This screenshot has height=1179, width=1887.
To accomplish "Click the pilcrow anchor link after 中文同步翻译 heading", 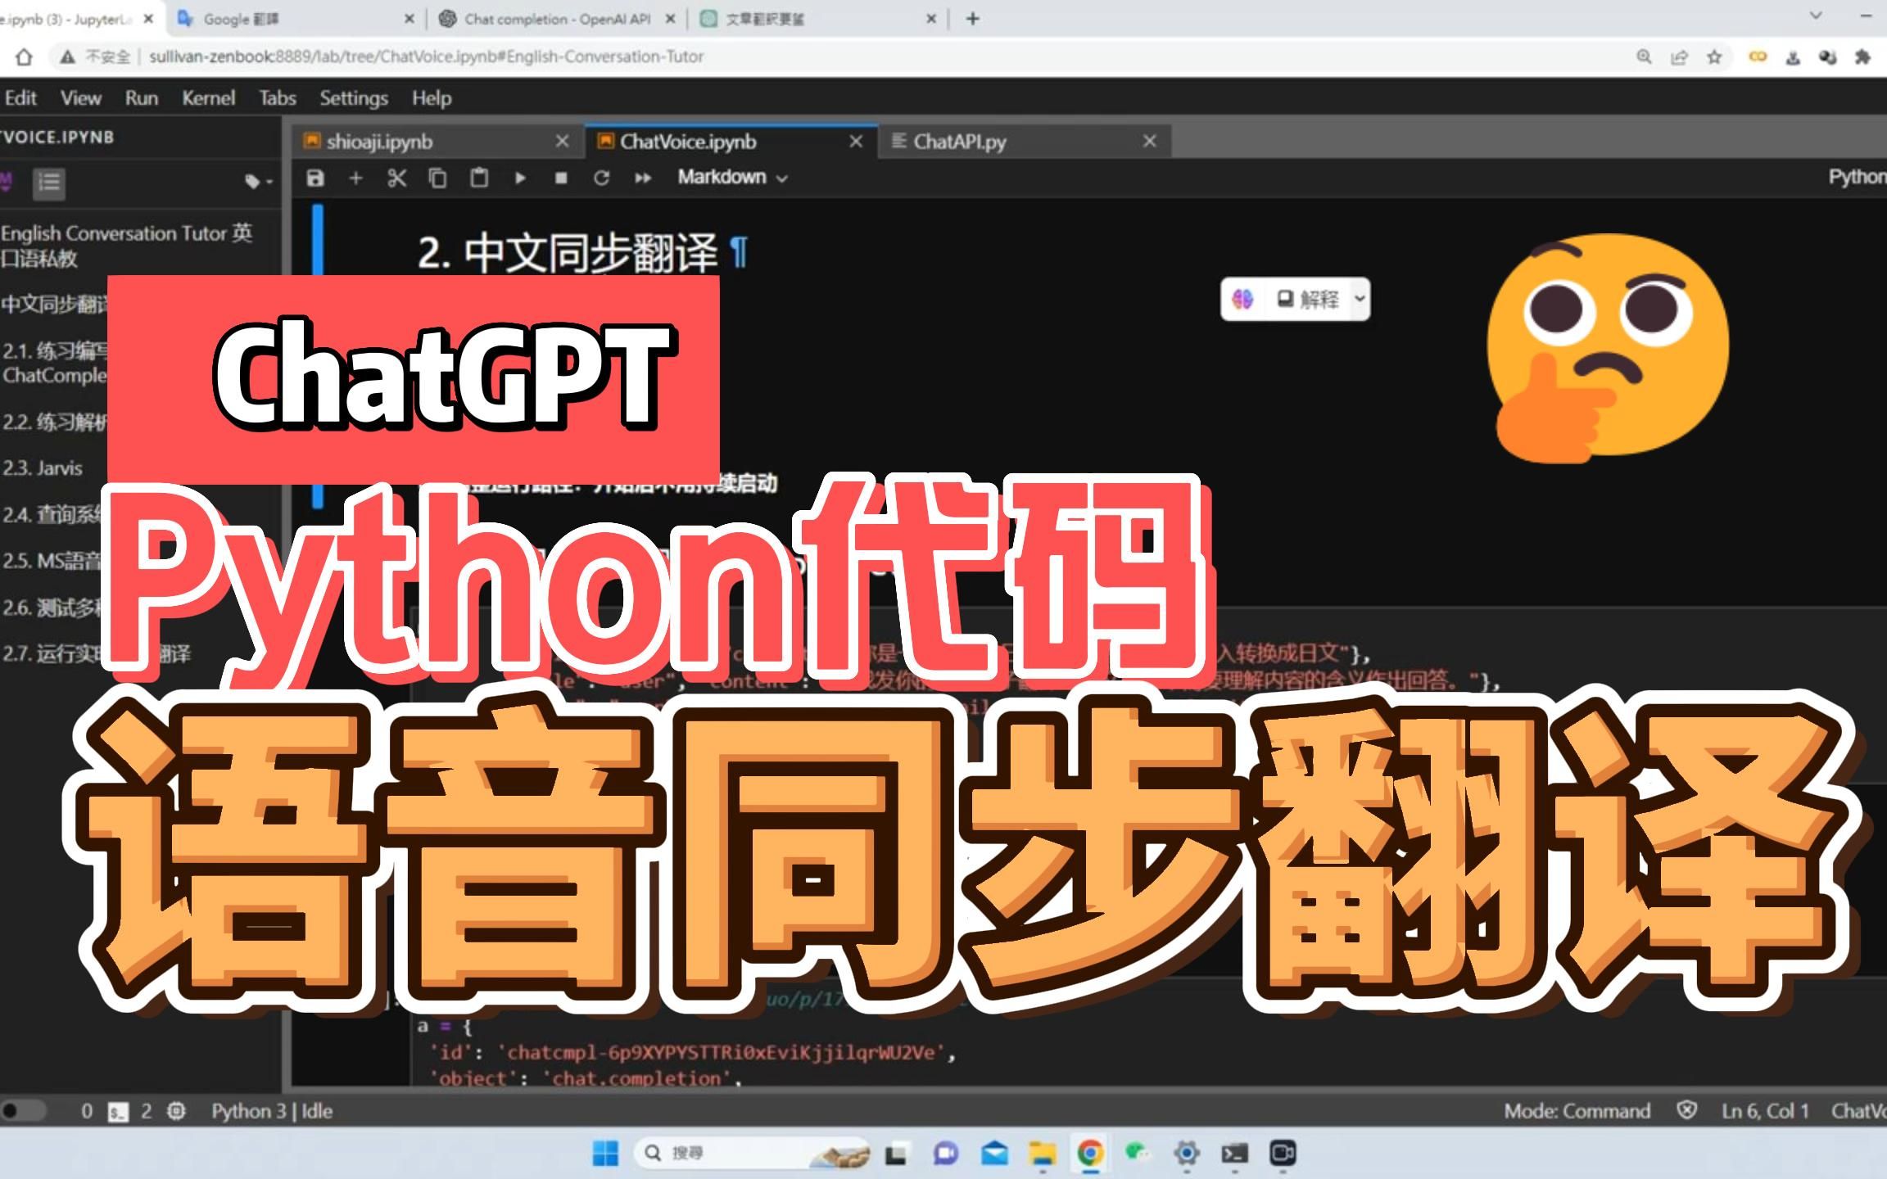I will (739, 252).
